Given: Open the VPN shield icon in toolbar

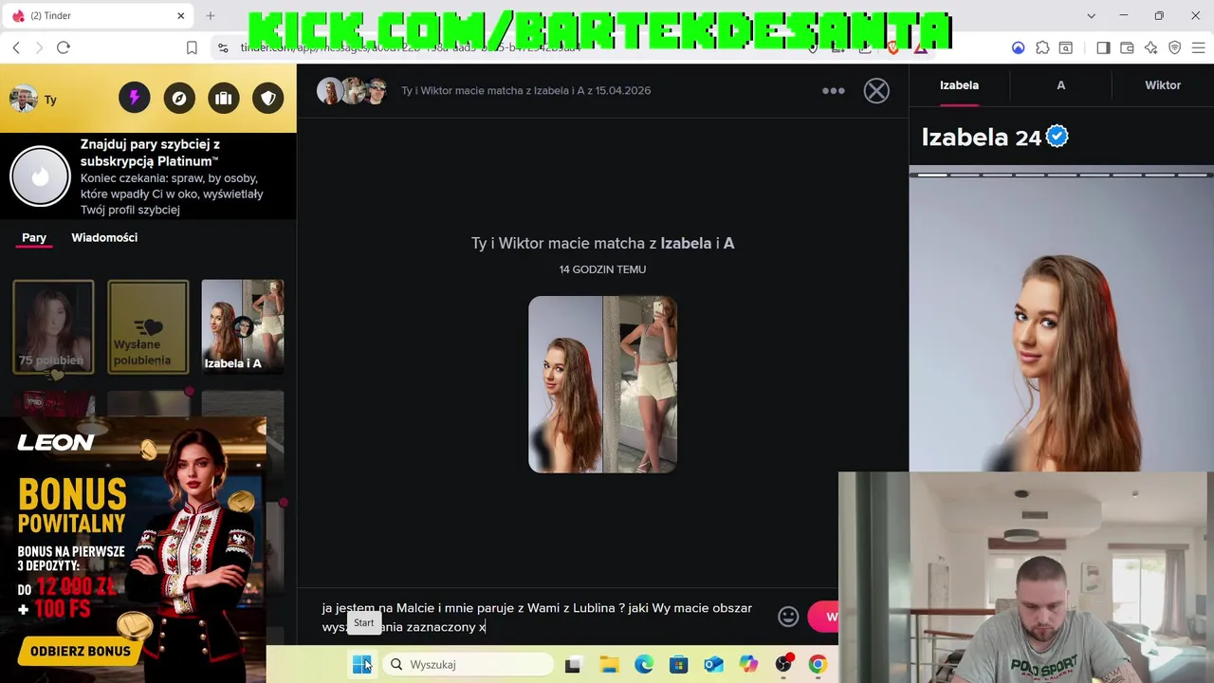Looking at the screenshot, I should (x=1174, y=47).
